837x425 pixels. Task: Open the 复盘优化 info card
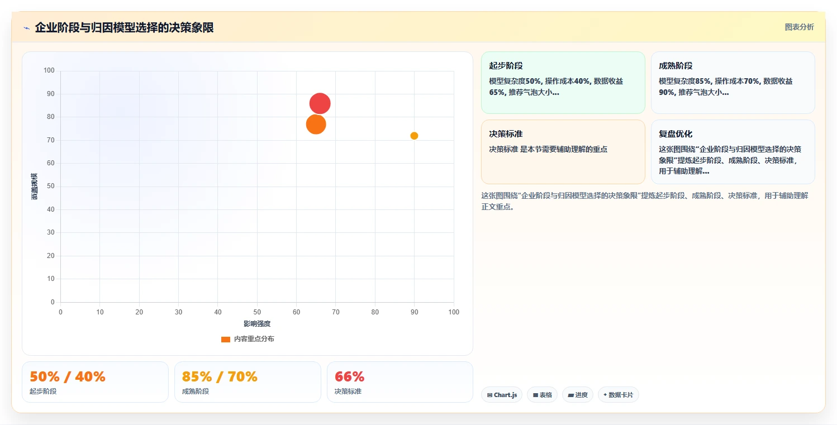pos(733,152)
